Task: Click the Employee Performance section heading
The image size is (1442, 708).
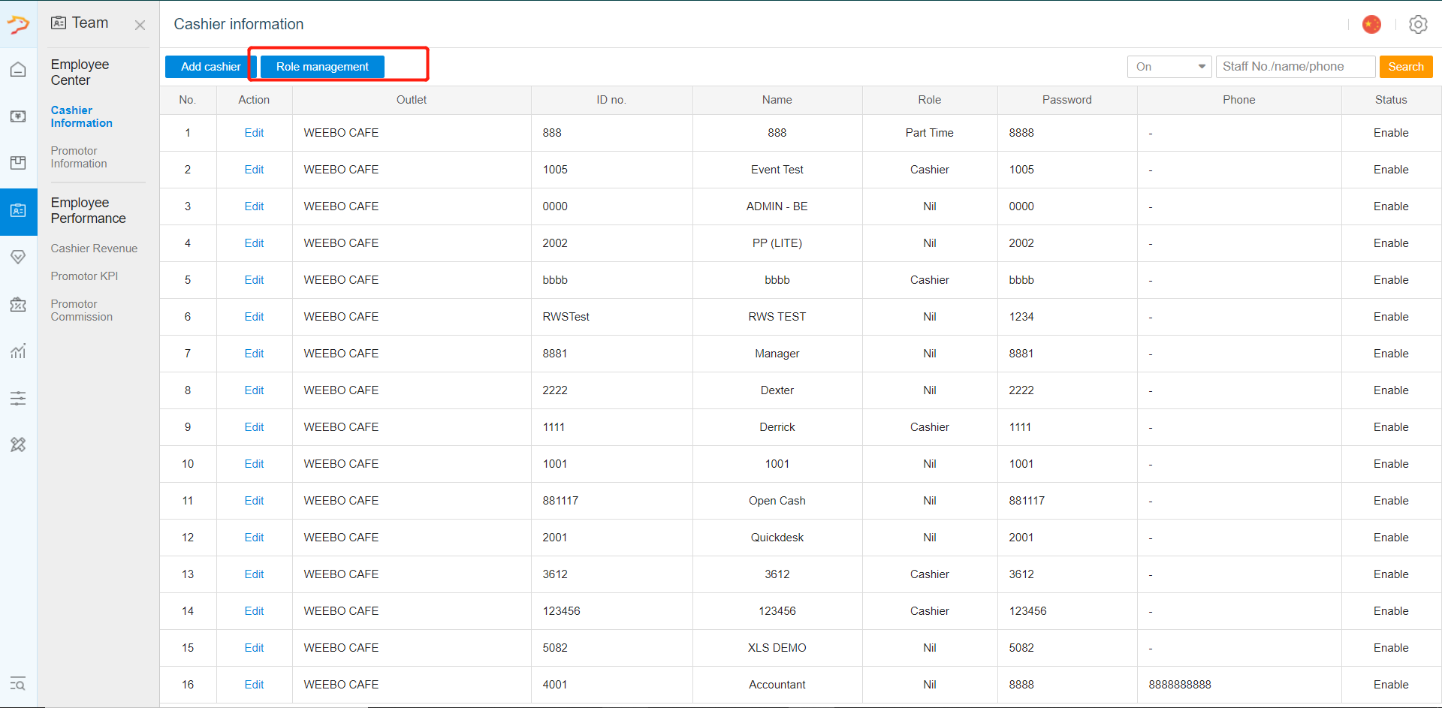Action: click(88, 211)
